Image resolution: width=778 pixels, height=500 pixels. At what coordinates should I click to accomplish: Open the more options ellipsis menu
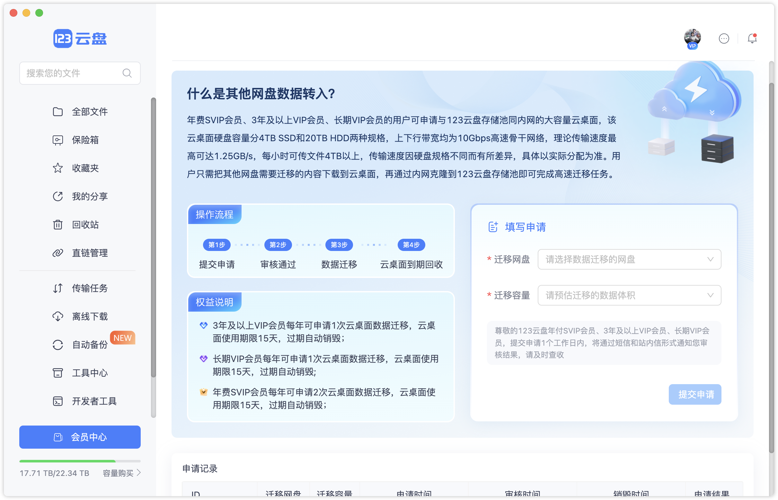pyautogui.click(x=724, y=39)
